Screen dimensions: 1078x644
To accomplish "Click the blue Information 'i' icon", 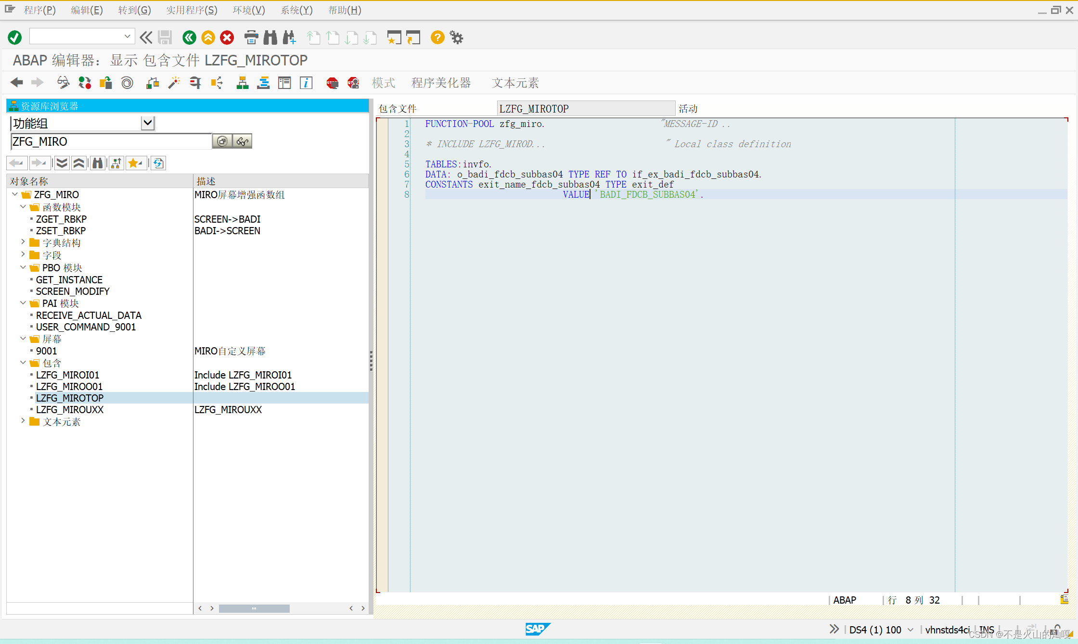I will (306, 83).
